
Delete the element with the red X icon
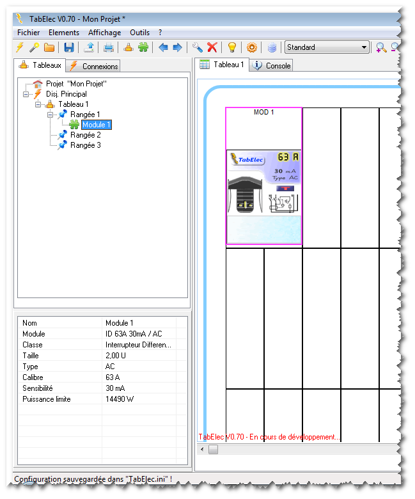(x=212, y=47)
